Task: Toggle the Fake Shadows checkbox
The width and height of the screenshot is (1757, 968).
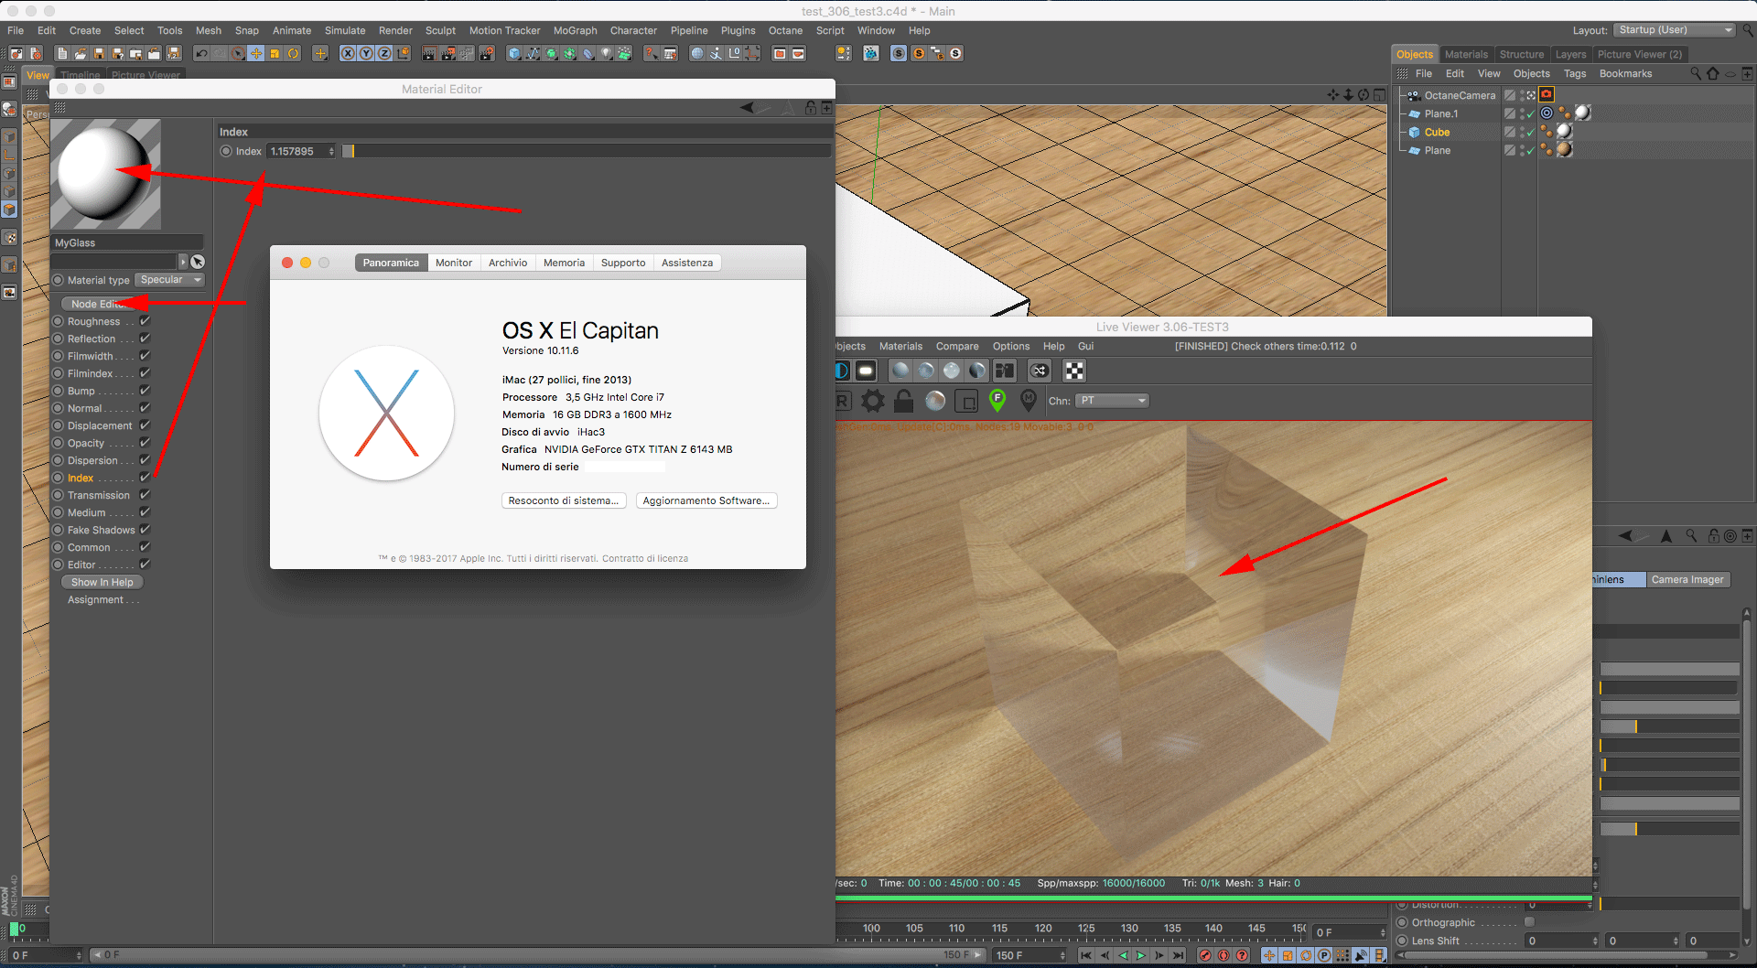Action: pos(145,530)
